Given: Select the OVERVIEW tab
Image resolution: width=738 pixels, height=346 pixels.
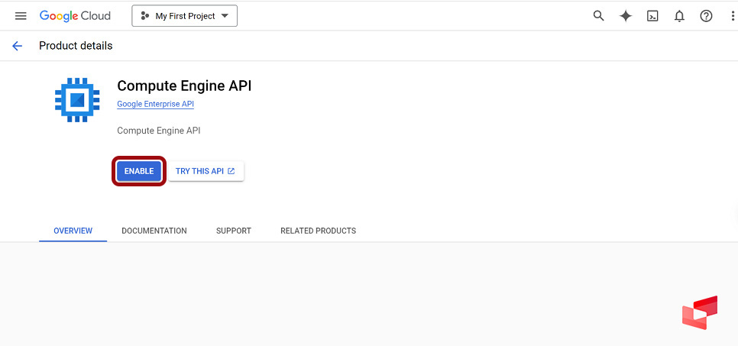Looking at the screenshot, I should click(73, 231).
